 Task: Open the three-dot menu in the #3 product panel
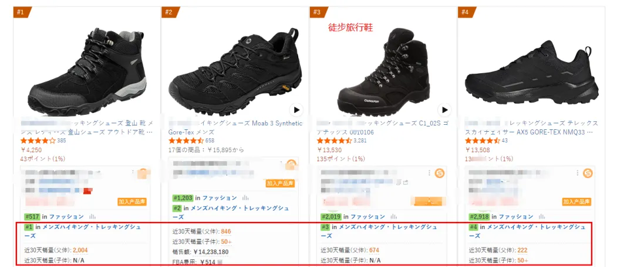tap(429, 173)
